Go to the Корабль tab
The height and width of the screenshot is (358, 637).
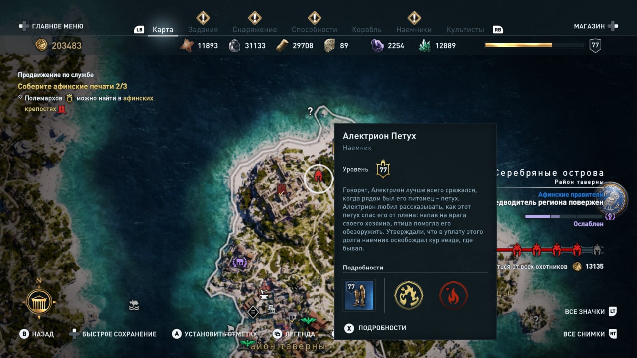[x=367, y=29]
